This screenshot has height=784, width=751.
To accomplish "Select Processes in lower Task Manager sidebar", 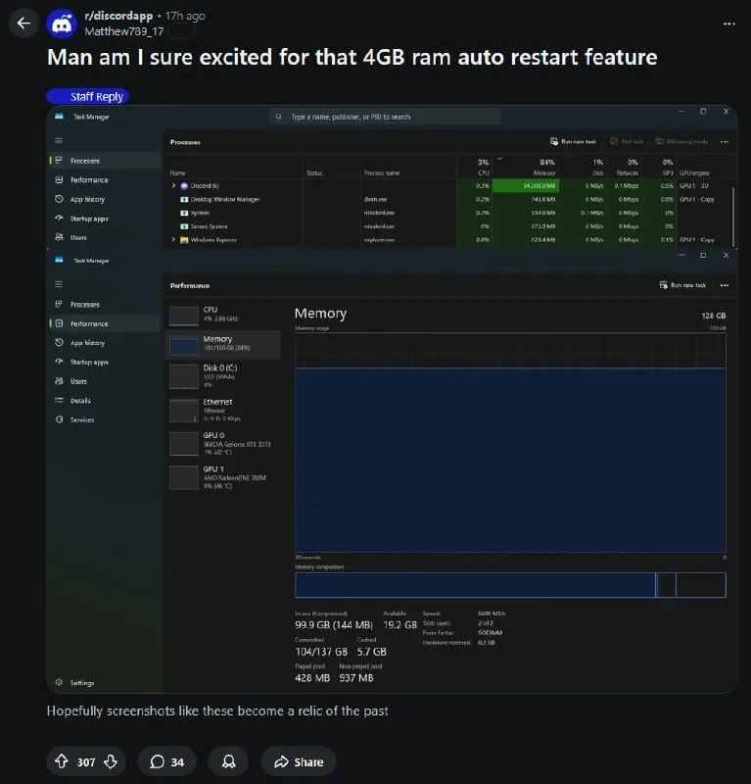I will click(104, 304).
